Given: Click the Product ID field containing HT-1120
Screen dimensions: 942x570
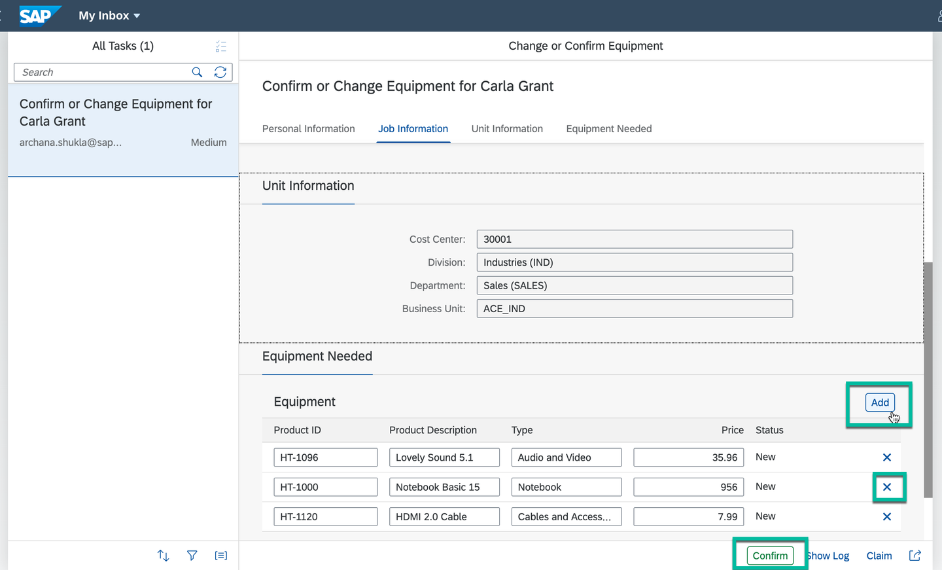Looking at the screenshot, I should 326,516.
